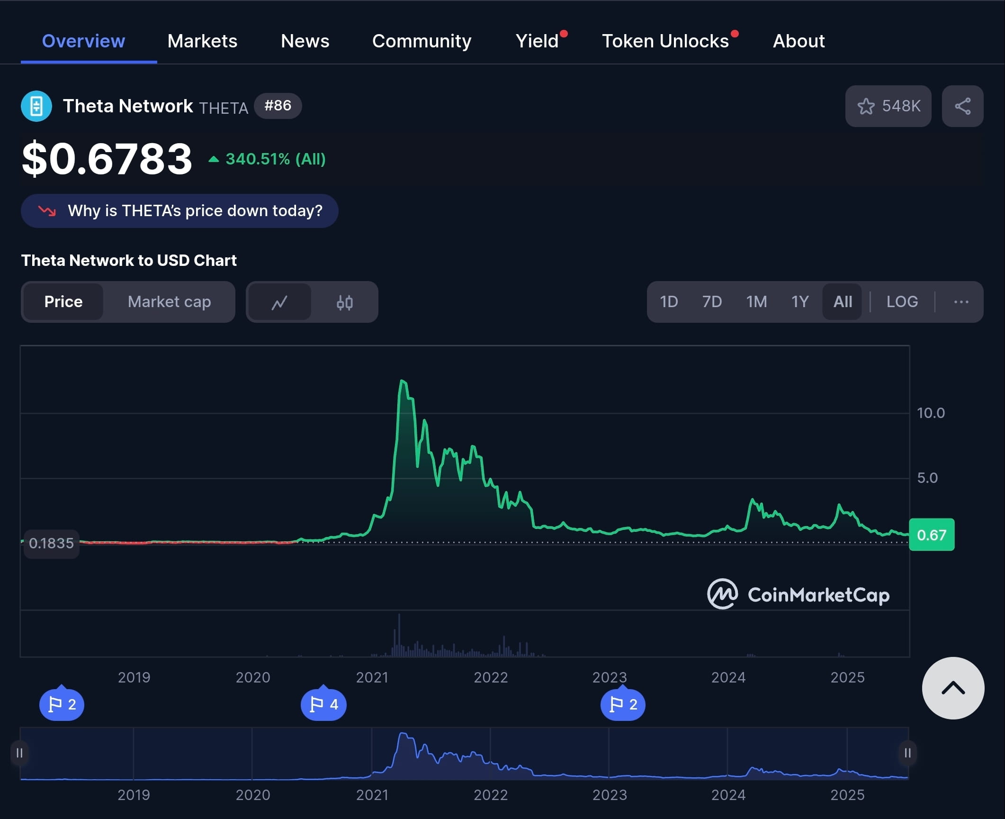Click the Theta Network logo icon
1005x819 pixels.
[36, 106]
